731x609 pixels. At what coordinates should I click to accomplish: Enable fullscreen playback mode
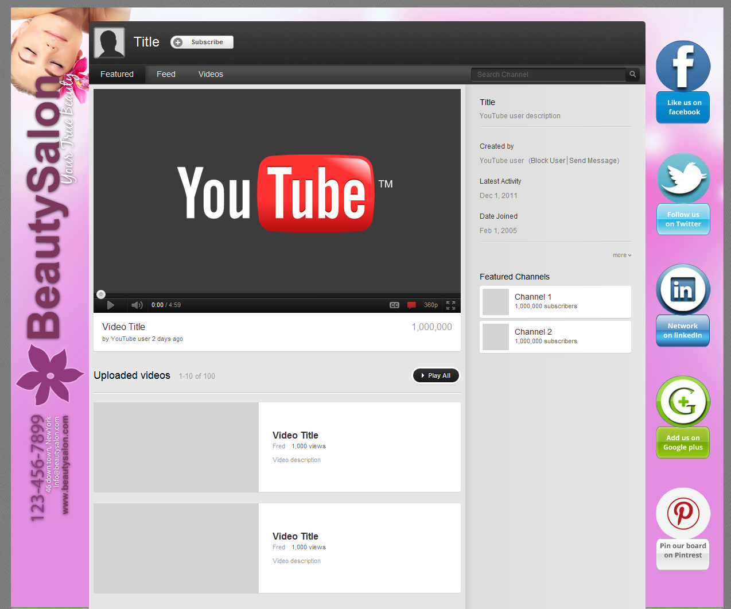click(450, 305)
